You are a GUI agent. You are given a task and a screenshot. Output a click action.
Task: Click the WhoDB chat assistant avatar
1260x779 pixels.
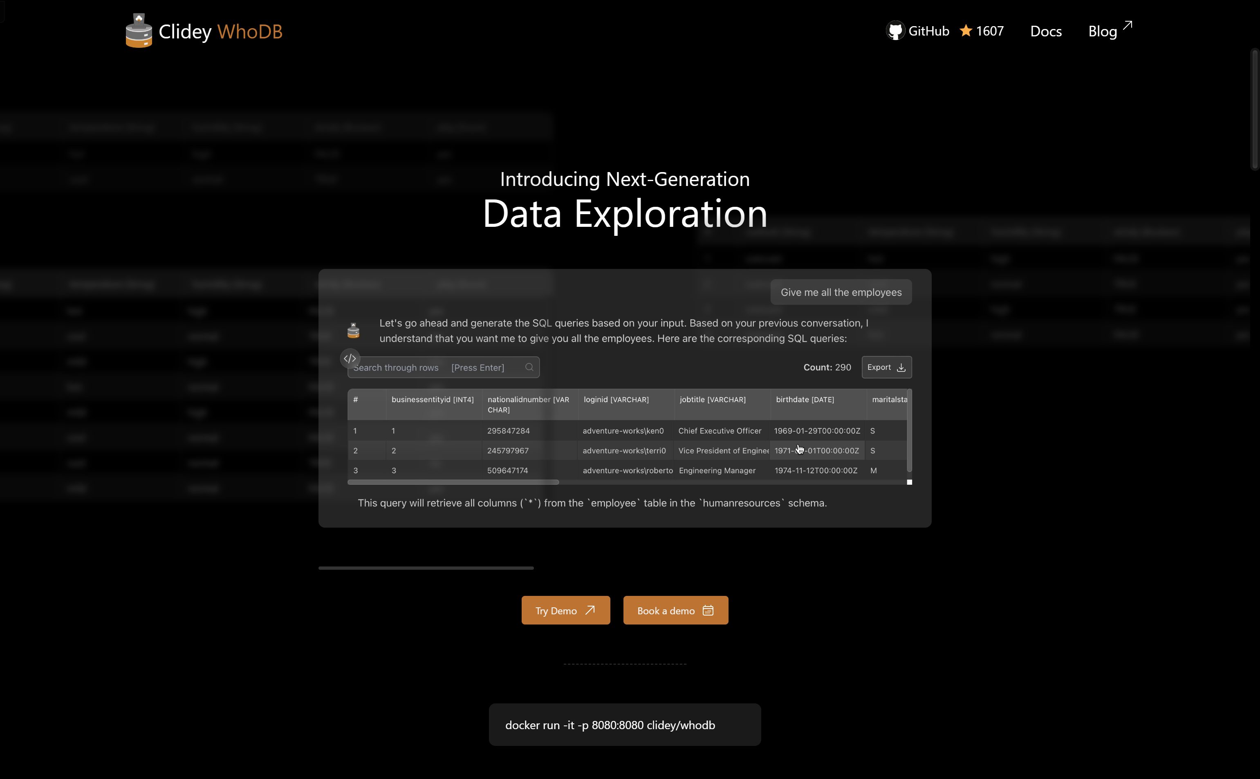point(354,330)
